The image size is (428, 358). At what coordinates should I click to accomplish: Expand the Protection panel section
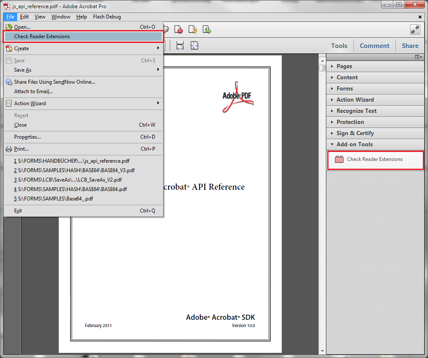[x=375, y=122]
